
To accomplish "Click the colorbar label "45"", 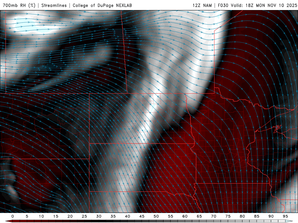I will (142, 216).
